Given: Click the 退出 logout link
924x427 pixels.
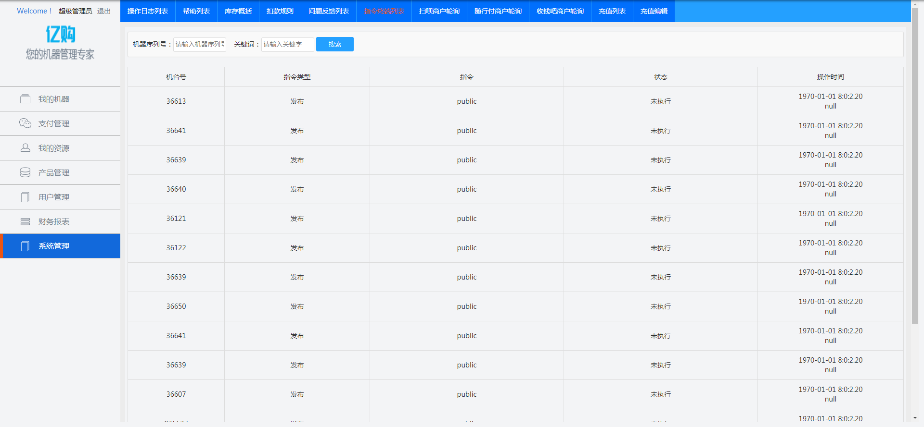Looking at the screenshot, I should [103, 11].
